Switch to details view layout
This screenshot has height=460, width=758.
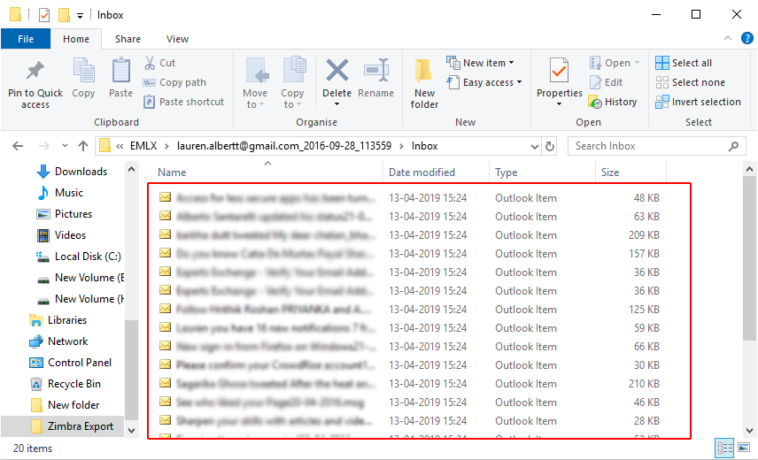[724, 448]
